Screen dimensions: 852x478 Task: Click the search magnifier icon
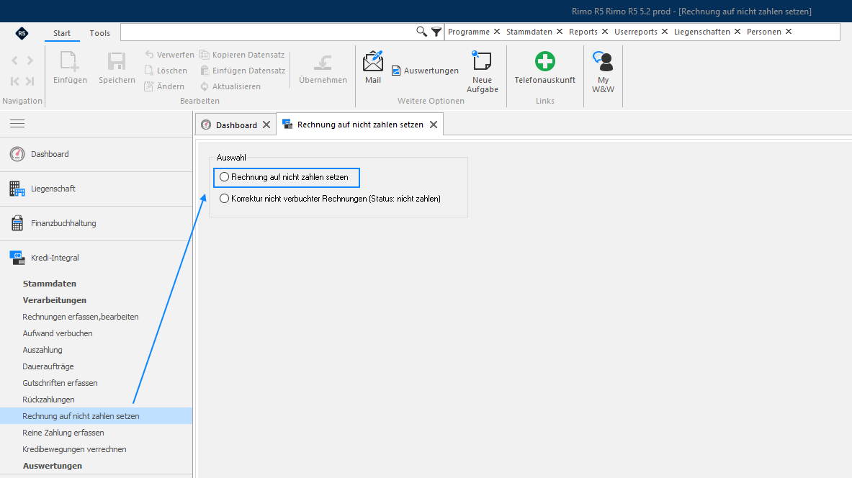(421, 32)
